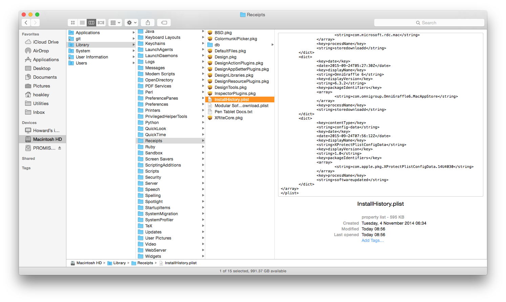This screenshot has width=506, height=302.
Task: Select Modular Sof…ownload.plist file
Action: point(241,106)
